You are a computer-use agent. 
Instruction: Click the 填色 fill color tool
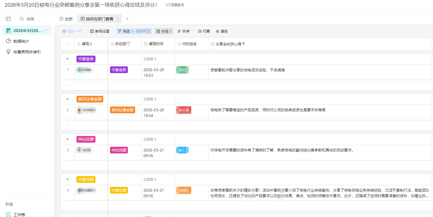pyautogui.click(x=222, y=31)
